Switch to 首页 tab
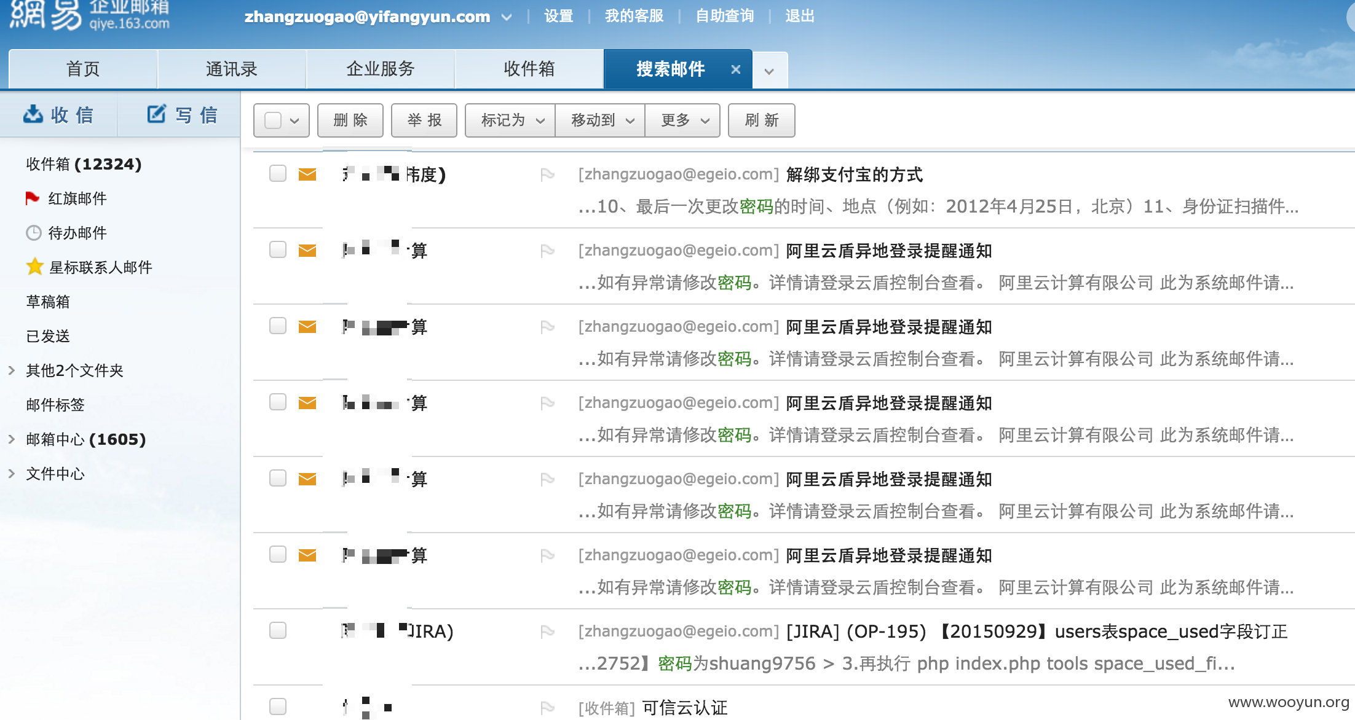 click(x=83, y=69)
